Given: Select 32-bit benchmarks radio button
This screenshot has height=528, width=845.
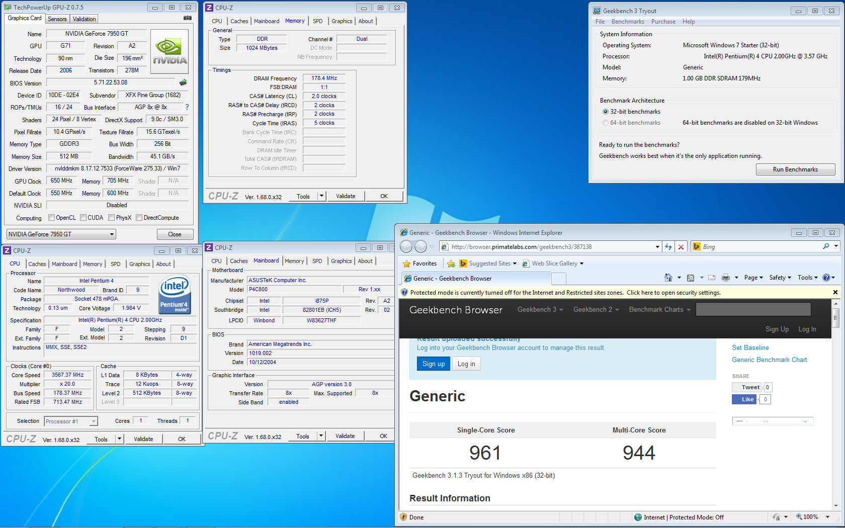Looking at the screenshot, I should [x=606, y=112].
